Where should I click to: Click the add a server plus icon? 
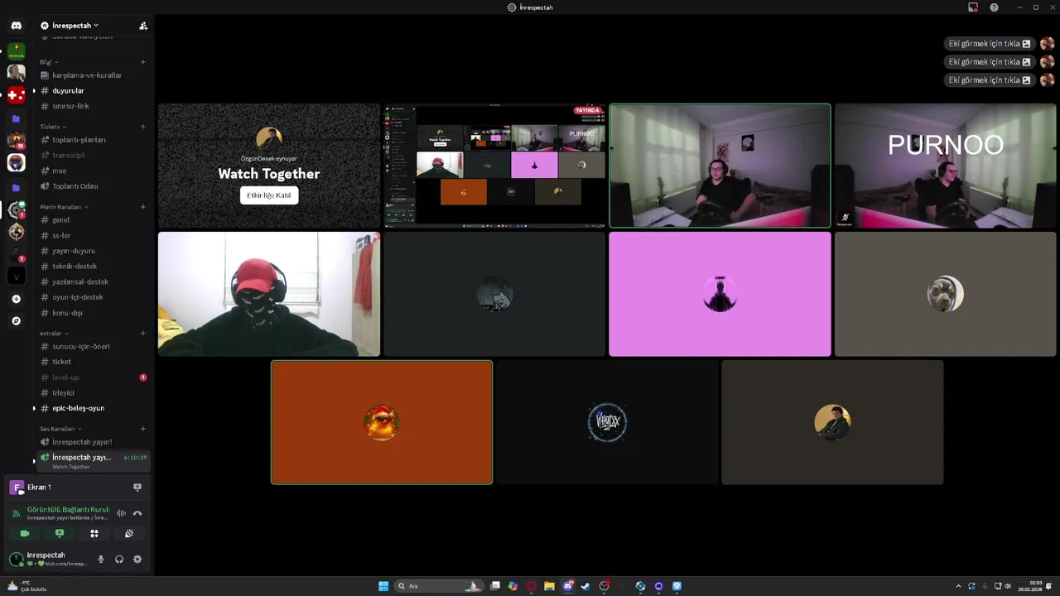point(16,299)
